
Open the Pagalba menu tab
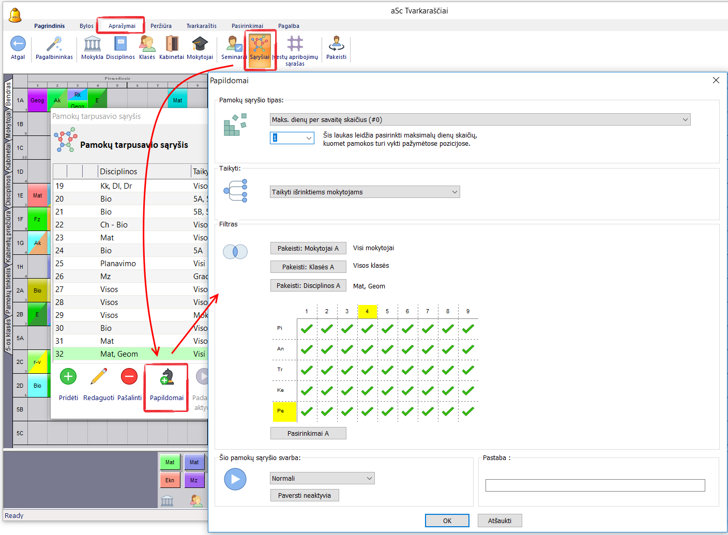pyautogui.click(x=289, y=26)
